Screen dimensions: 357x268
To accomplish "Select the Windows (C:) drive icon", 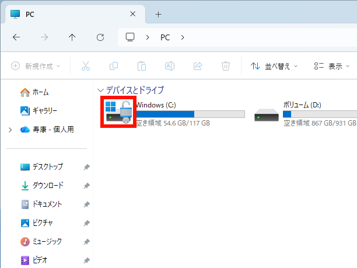I will (x=118, y=112).
